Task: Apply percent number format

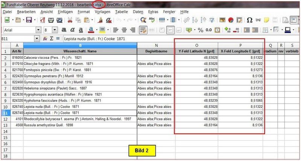Action: click(200, 30)
